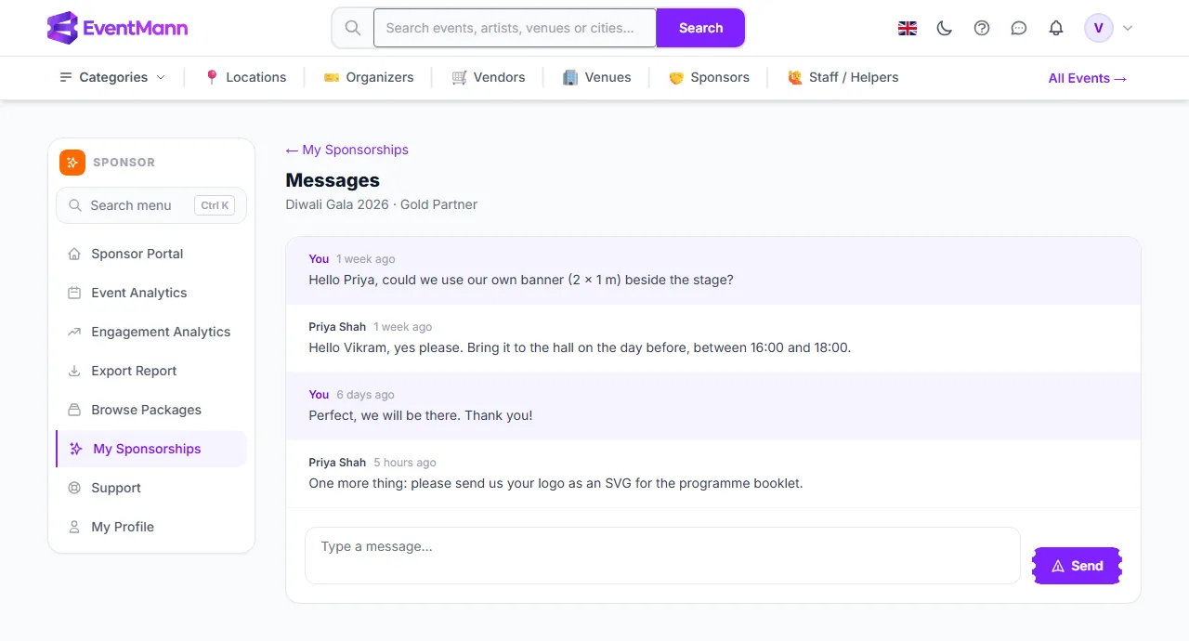Open Sponsors in navigation bar
Image resolution: width=1189 pixels, height=641 pixels.
coord(709,77)
